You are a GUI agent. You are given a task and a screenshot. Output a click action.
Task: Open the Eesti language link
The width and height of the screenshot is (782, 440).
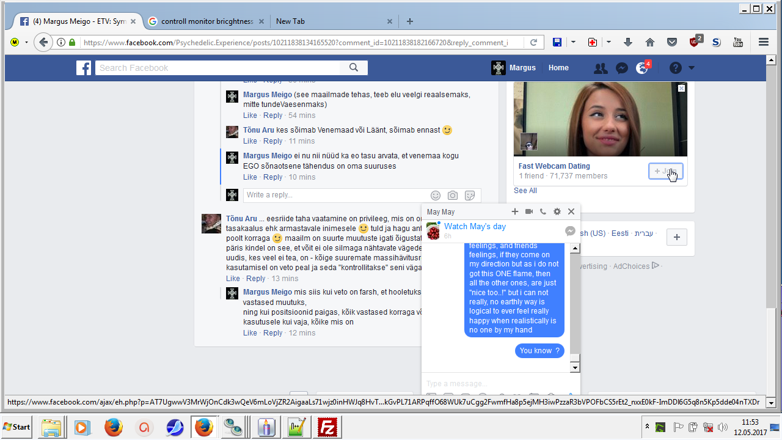click(x=620, y=233)
